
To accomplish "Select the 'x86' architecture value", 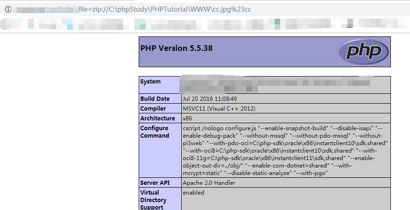I will (x=187, y=119).
